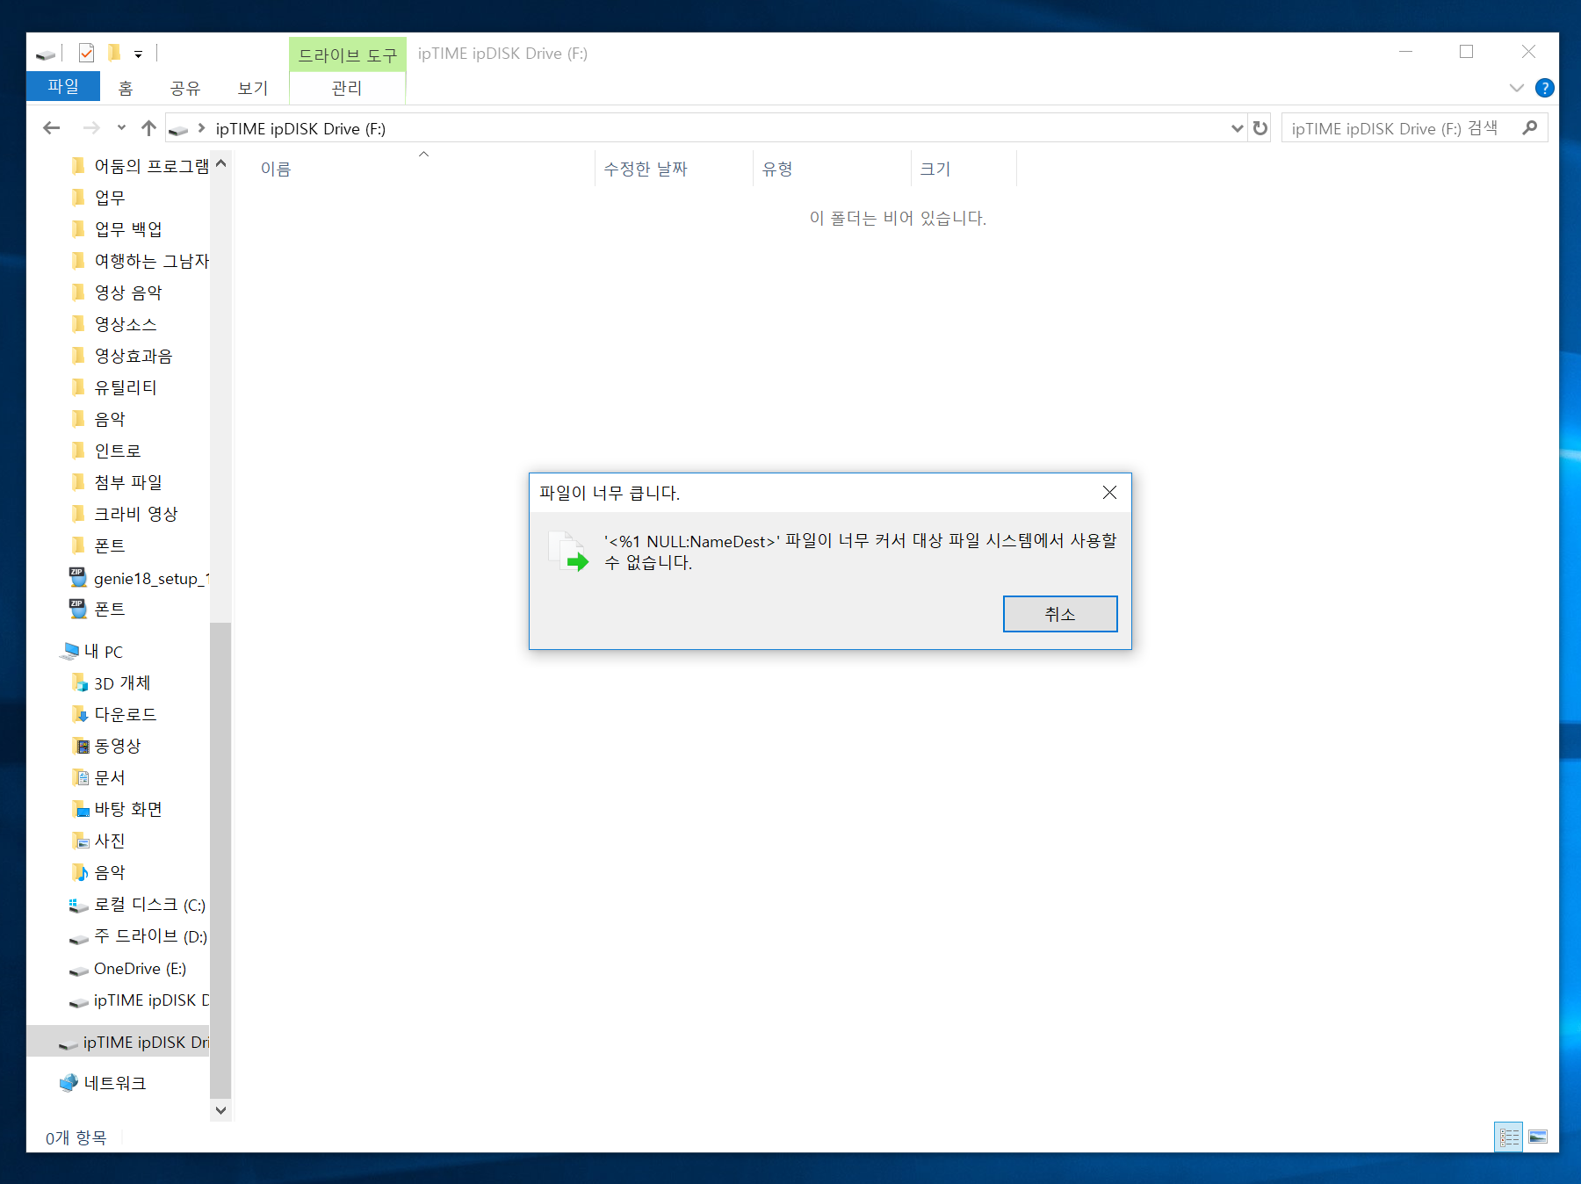Select 로컬 디스크 (C:) in navigation tree

click(137, 905)
